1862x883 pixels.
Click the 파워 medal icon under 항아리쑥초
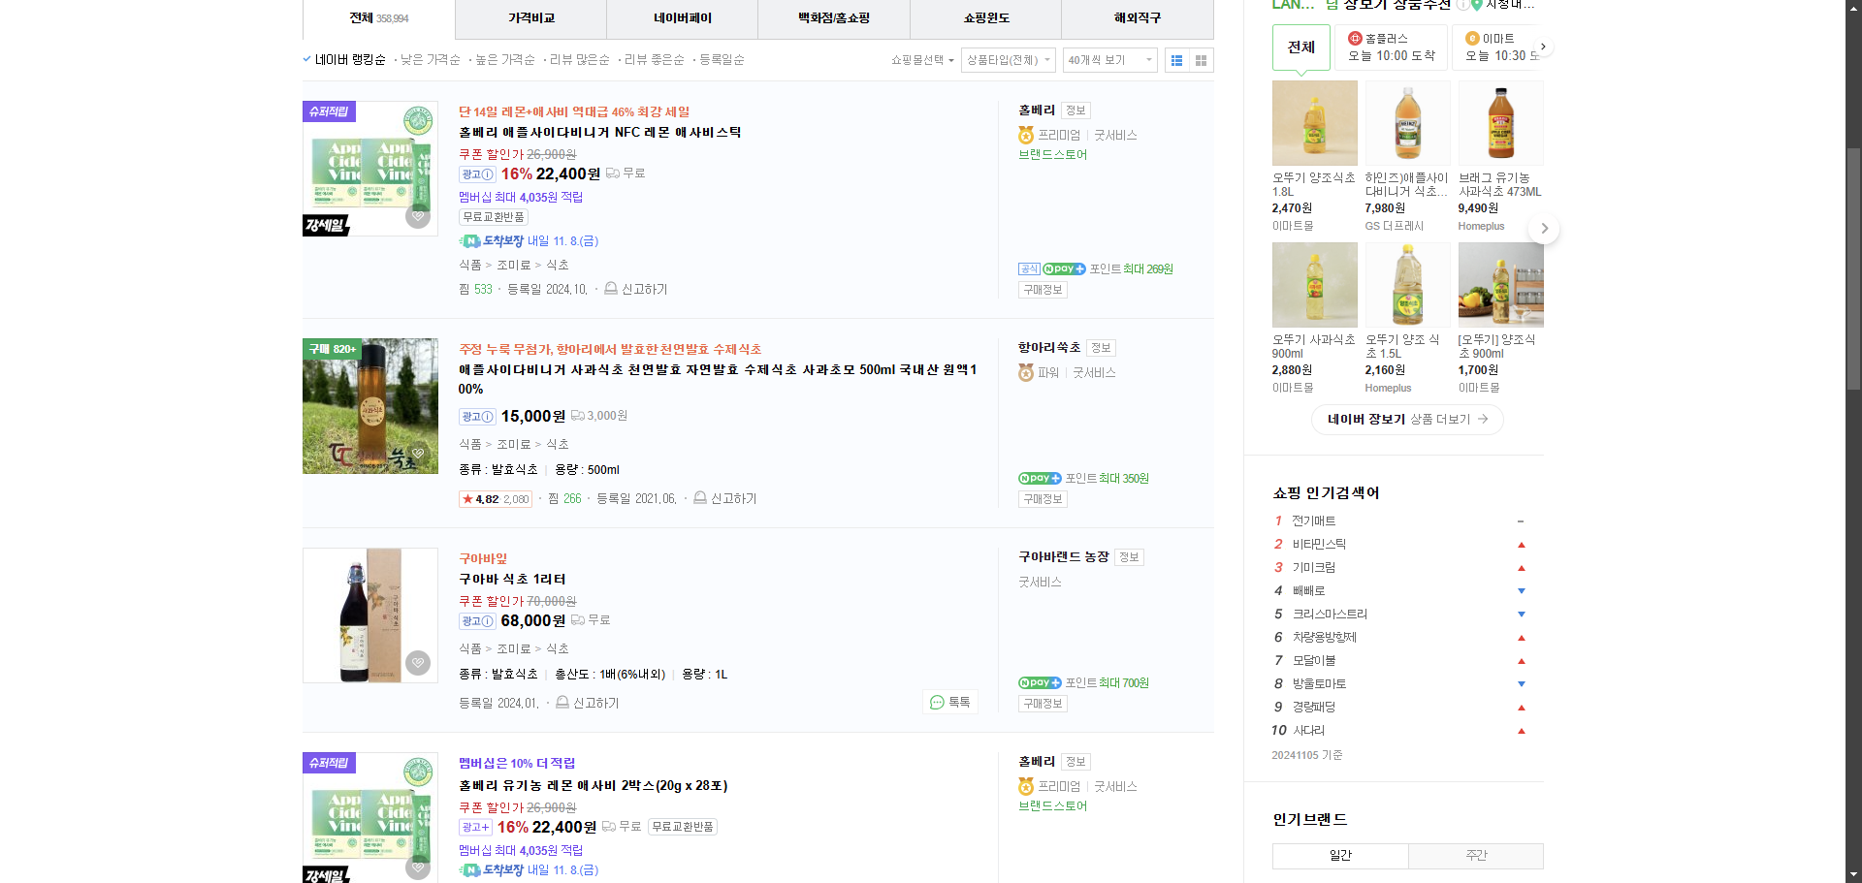point(1026,372)
